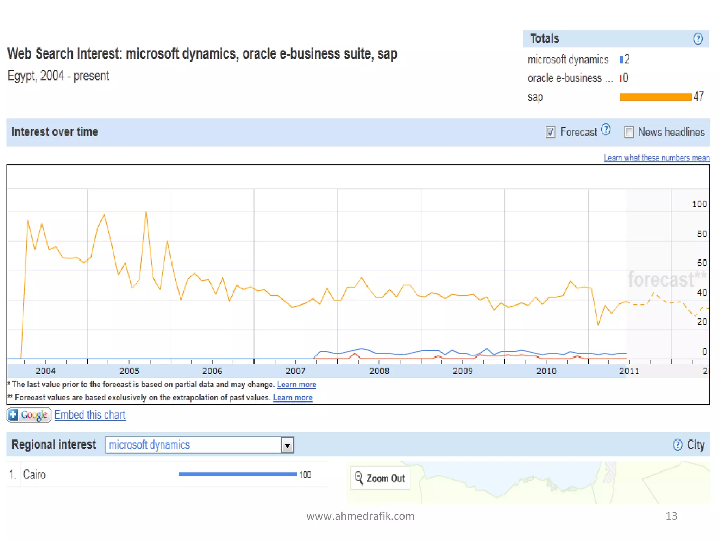This screenshot has width=721, height=540.
Task: Select the City view label
Action: point(695,445)
